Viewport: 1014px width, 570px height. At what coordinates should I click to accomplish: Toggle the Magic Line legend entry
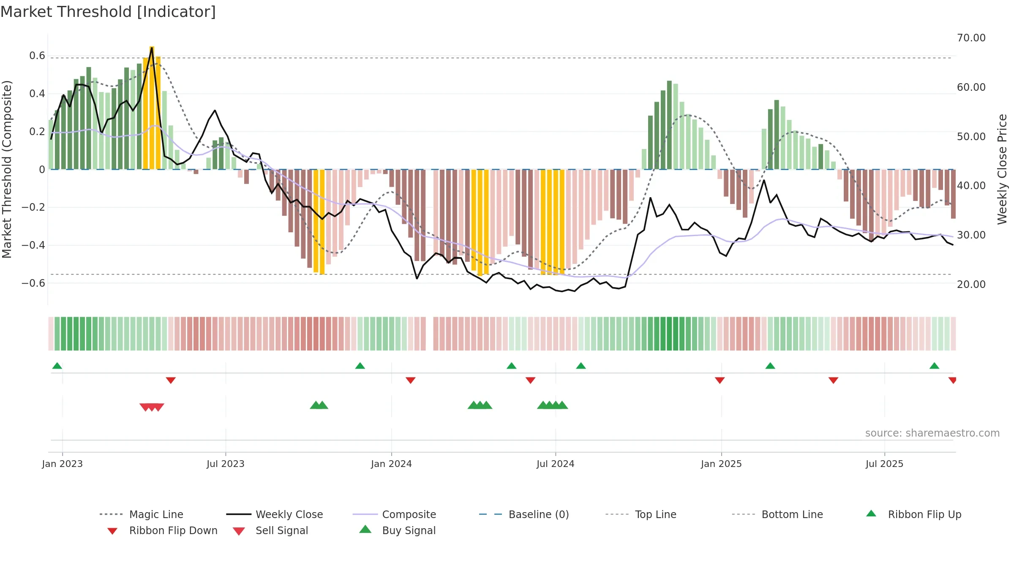click(142, 514)
